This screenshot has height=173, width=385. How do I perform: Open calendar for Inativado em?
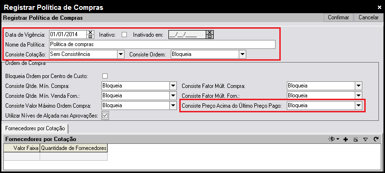pyautogui.click(x=209, y=37)
